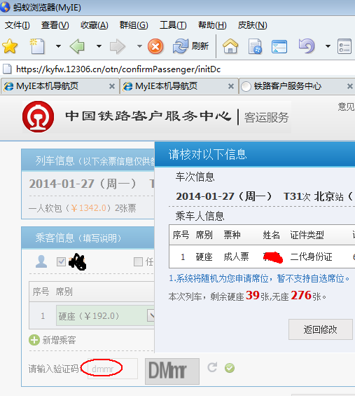The height and width of the screenshot is (396, 355).
Task: Open a new blank page icon
Action: tap(37, 46)
